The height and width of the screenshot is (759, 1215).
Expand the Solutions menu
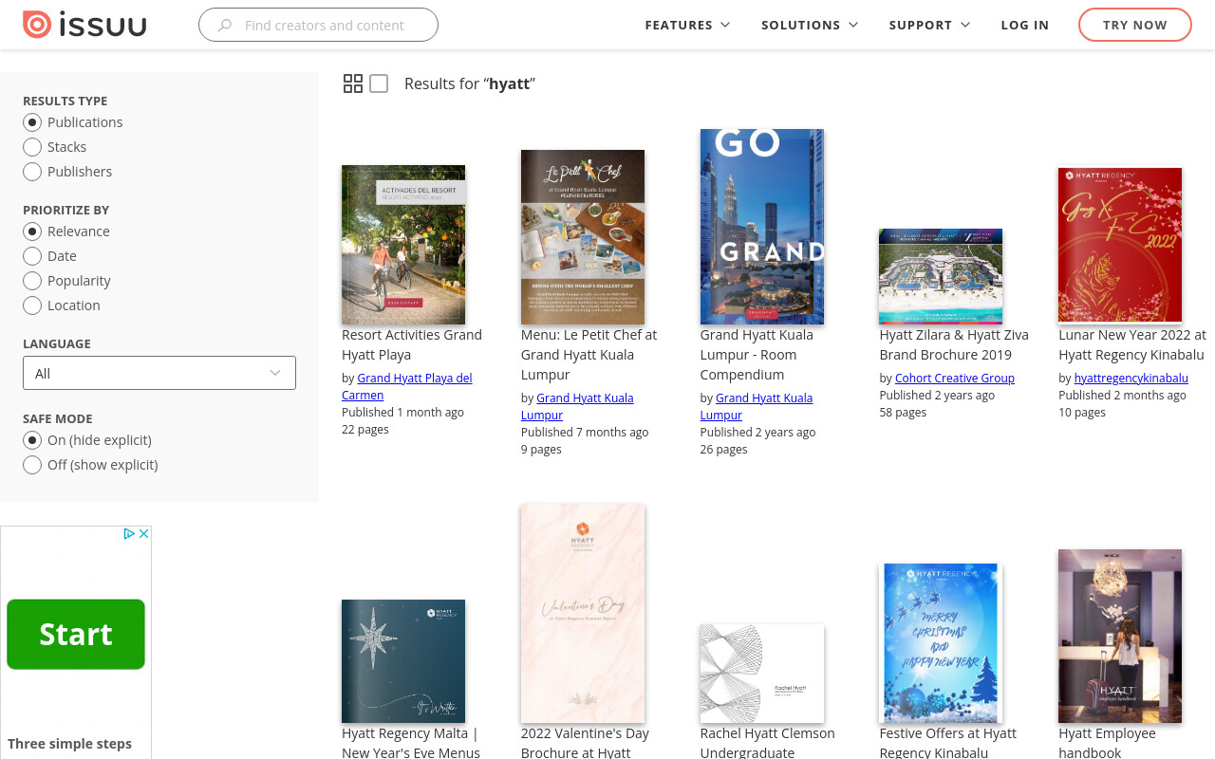point(810,25)
